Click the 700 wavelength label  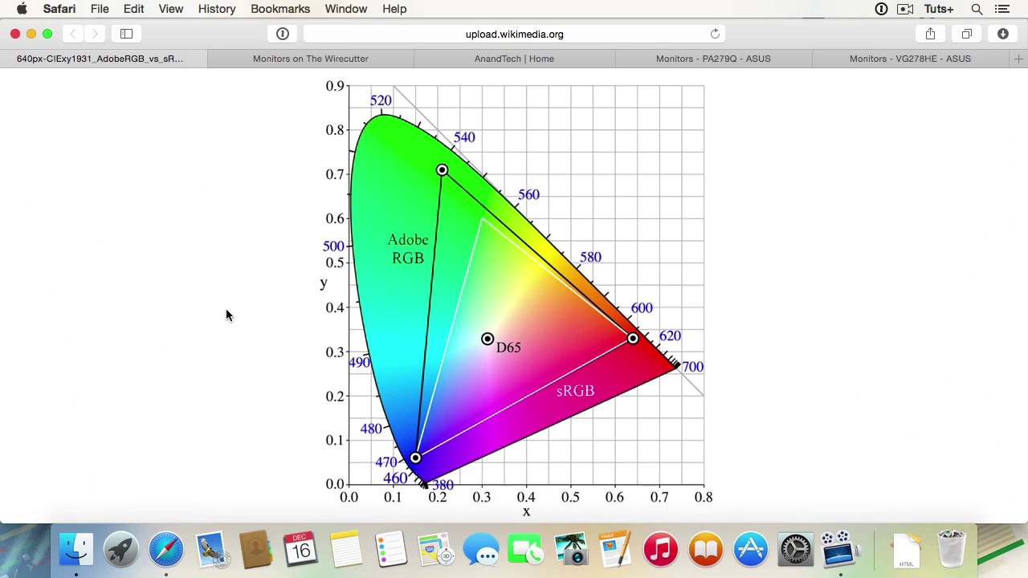pos(692,367)
